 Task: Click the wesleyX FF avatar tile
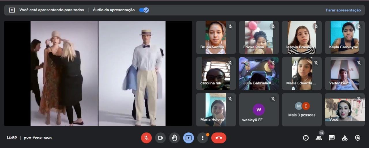tap(259, 110)
